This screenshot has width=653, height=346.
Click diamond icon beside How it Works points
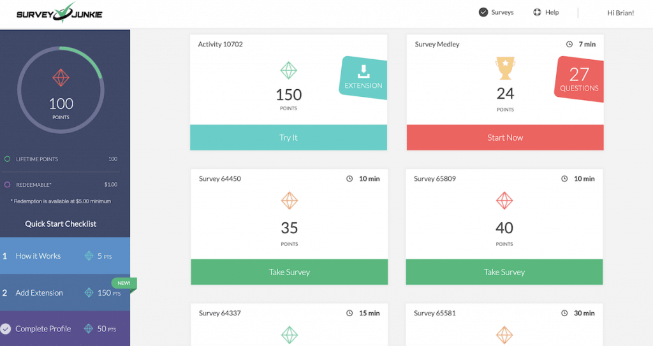click(x=89, y=256)
